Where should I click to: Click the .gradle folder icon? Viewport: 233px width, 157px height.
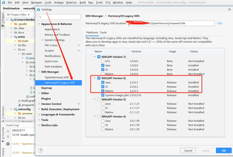[x=16, y=24]
